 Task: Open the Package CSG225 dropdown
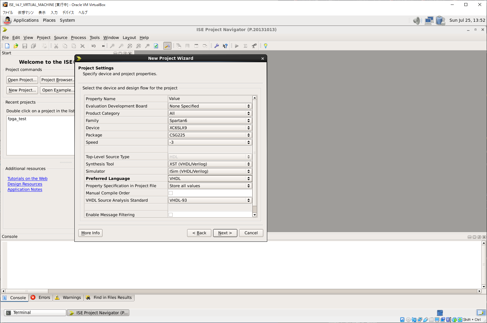click(x=210, y=135)
